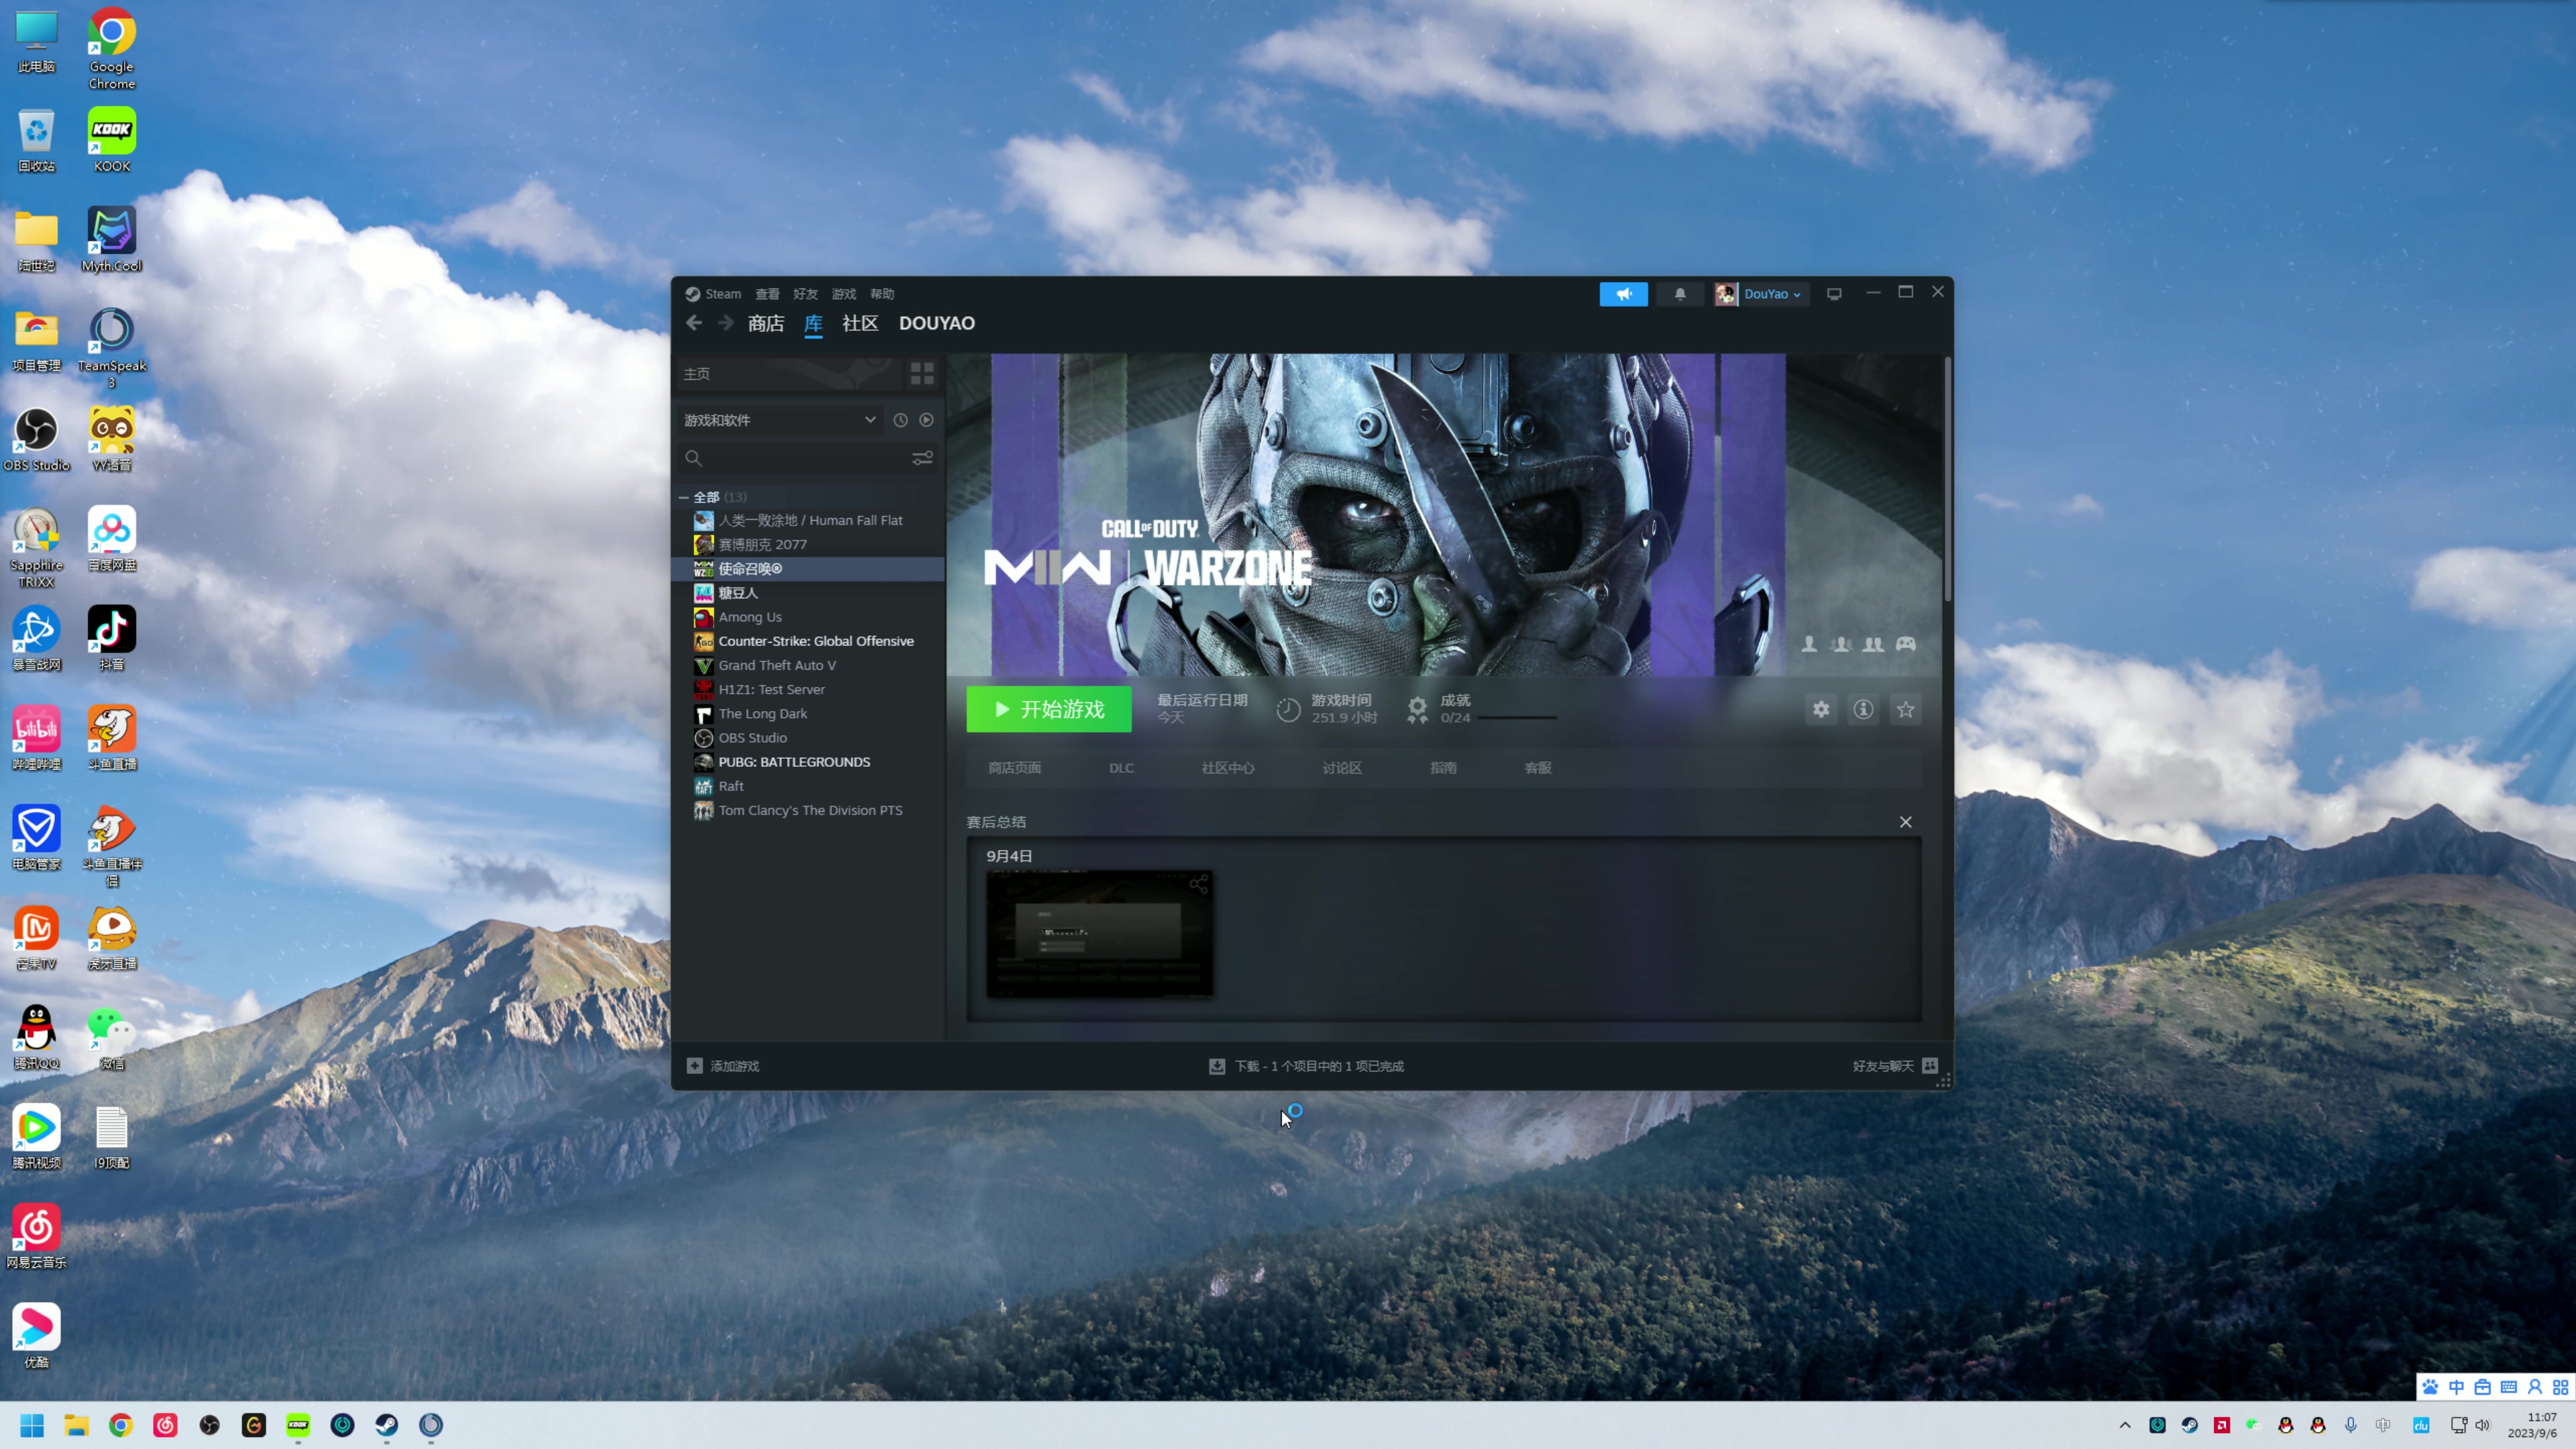
Task: Select Counter-Strike: Global Offensive
Action: coord(809,641)
